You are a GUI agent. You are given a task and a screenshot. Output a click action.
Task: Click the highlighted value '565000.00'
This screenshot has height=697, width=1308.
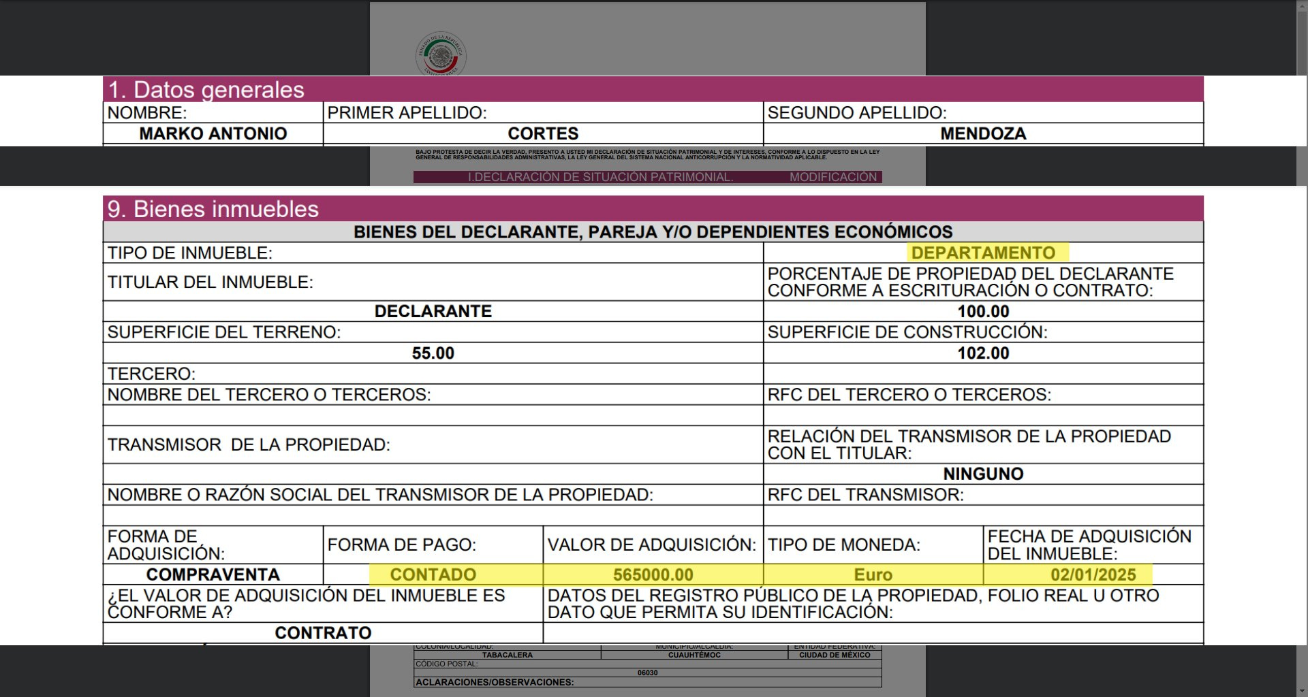point(653,574)
